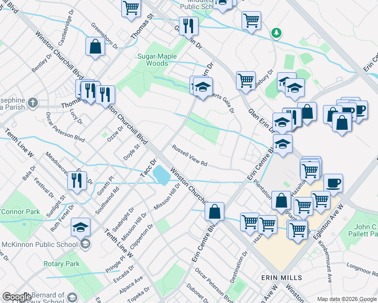Click the grocery cart marker on Glen Erin Dr

click(x=246, y=82)
